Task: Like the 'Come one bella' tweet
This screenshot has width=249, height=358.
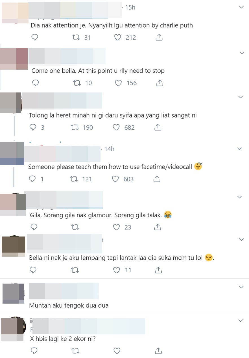Action: point(119,83)
